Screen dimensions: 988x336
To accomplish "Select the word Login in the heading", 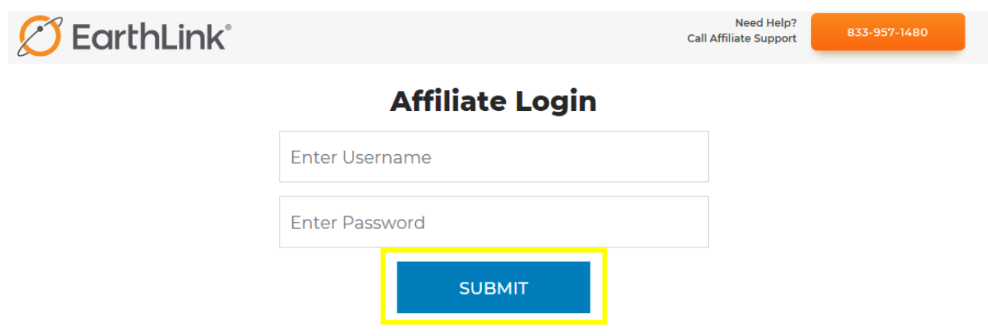I will [x=555, y=102].
